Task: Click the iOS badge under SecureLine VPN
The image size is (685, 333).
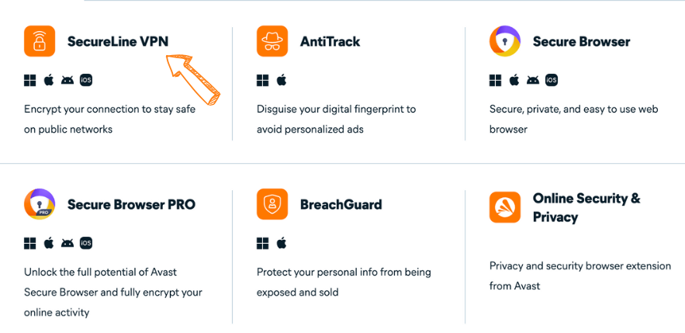Action: tap(86, 81)
